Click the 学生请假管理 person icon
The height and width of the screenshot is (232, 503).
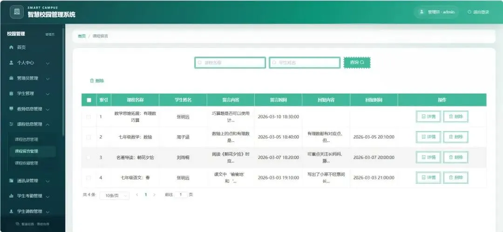point(11,212)
